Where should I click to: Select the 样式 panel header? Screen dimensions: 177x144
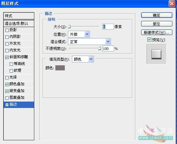click(19, 16)
